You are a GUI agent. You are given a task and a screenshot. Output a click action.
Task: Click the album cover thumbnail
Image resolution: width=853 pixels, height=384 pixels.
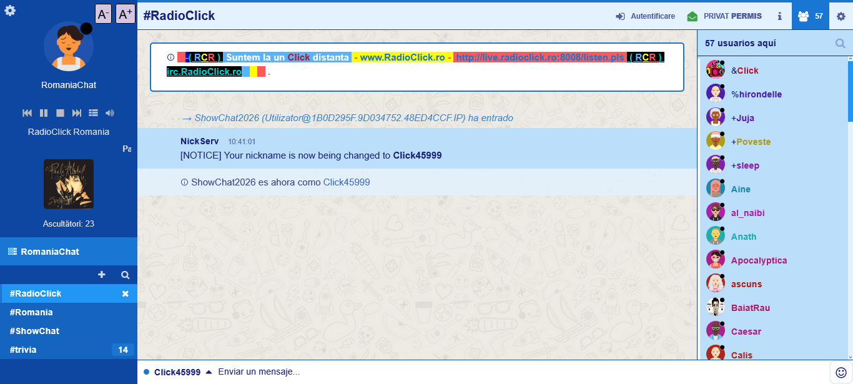pos(69,184)
